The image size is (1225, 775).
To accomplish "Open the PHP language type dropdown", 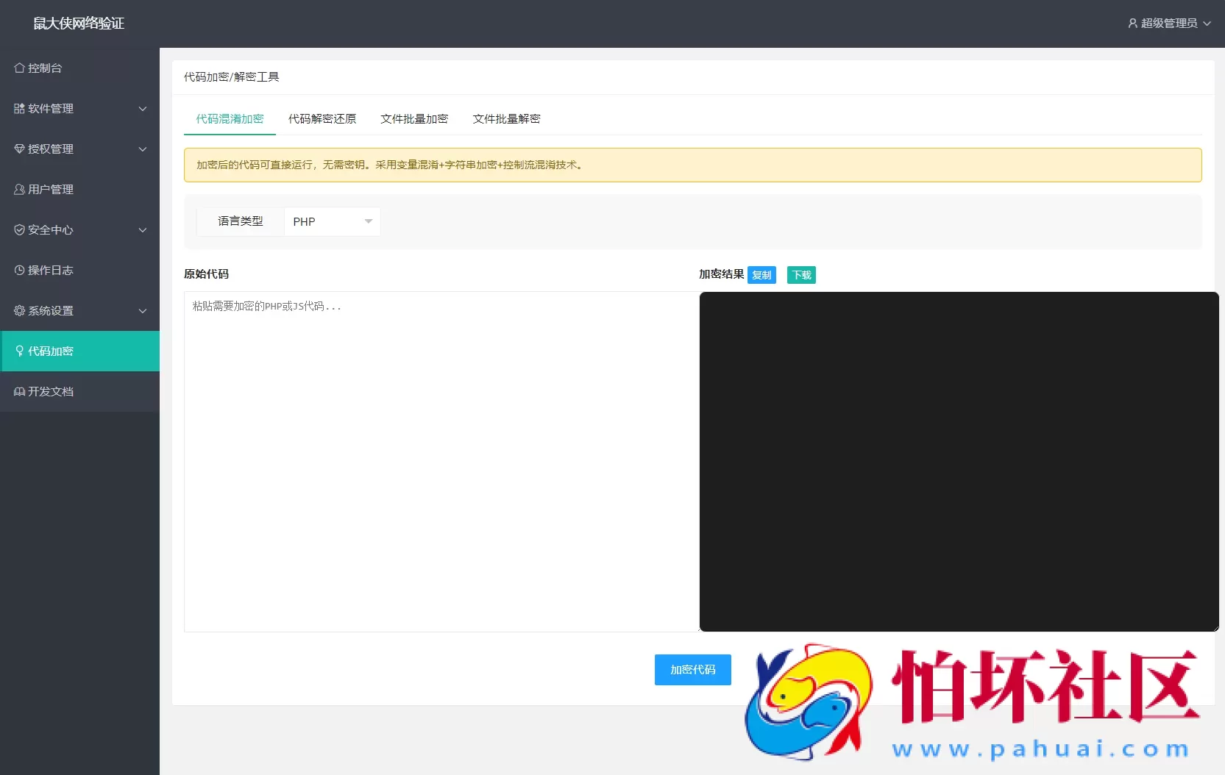I will 332,221.
